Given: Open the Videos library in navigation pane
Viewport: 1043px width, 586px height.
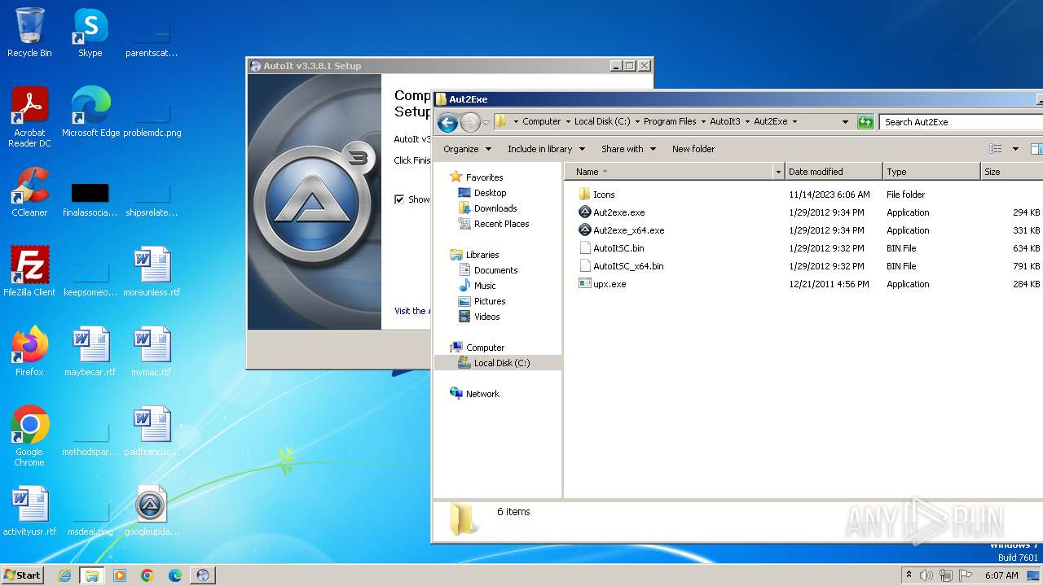Looking at the screenshot, I should coord(487,317).
